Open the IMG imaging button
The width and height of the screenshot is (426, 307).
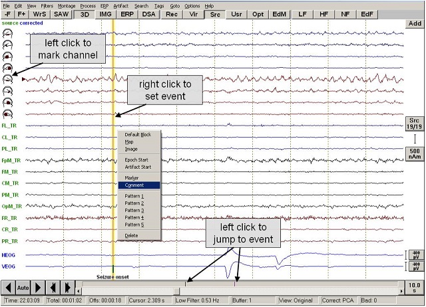tap(106, 13)
